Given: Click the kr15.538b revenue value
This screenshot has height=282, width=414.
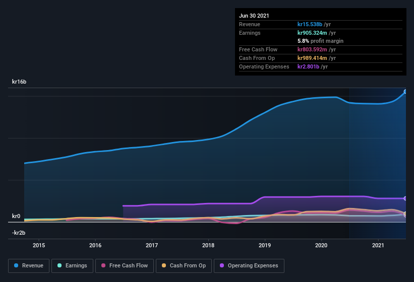Looking at the screenshot, I should tap(310, 24).
